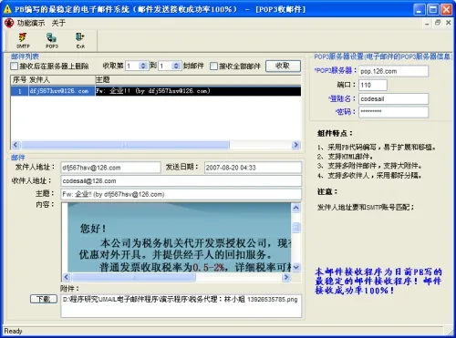Viewport: 456px width, 338px height.
Task: Click the 发件人地址 field
Action: pyautogui.click(x=110, y=168)
